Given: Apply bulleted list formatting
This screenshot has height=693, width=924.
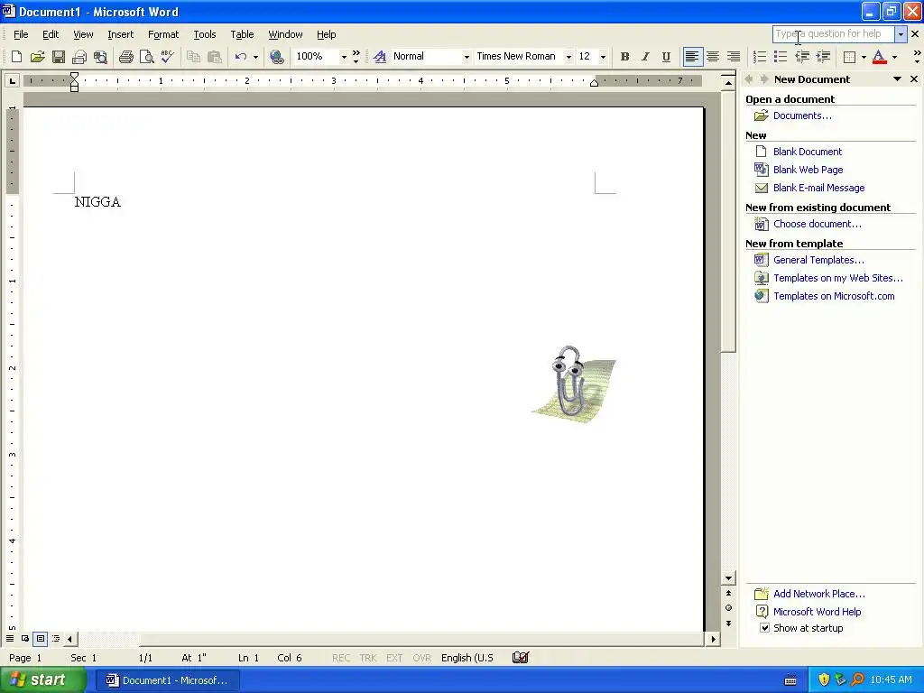Looking at the screenshot, I should [781, 57].
